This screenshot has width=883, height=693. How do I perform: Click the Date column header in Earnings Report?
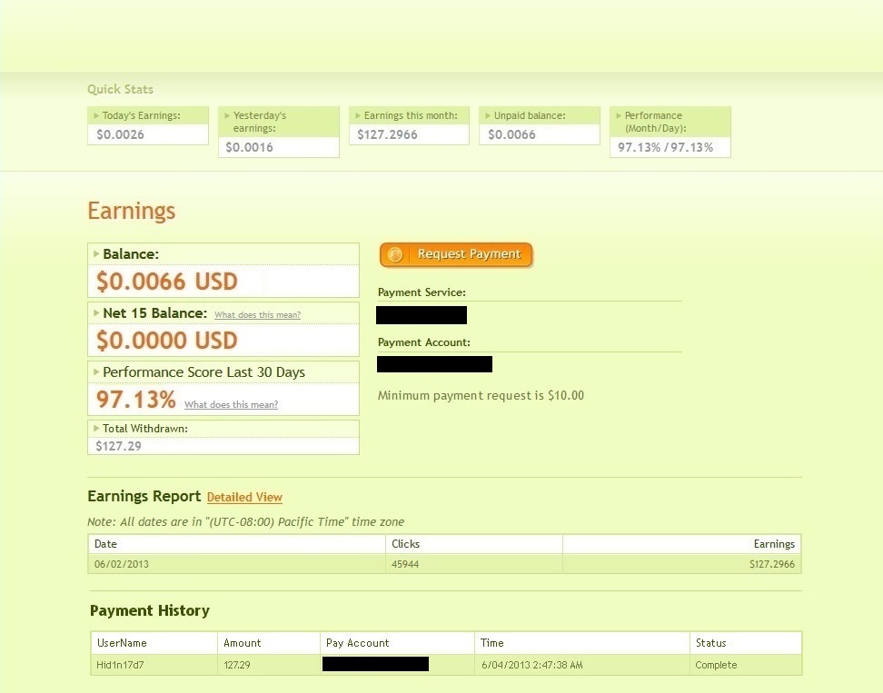pyautogui.click(x=106, y=544)
